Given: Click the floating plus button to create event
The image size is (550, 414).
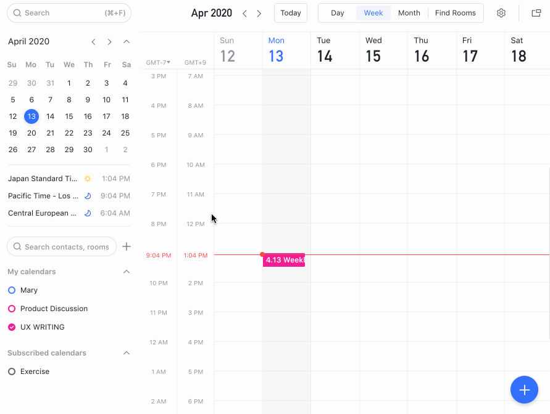Looking at the screenshot, I should tap(524, 389).
